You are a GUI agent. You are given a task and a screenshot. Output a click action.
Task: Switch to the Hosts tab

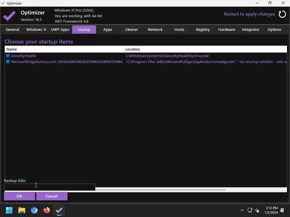point(179,29)
